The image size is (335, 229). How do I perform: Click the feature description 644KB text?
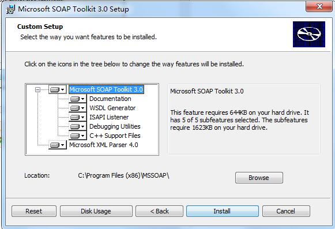(x=239, y=120)
